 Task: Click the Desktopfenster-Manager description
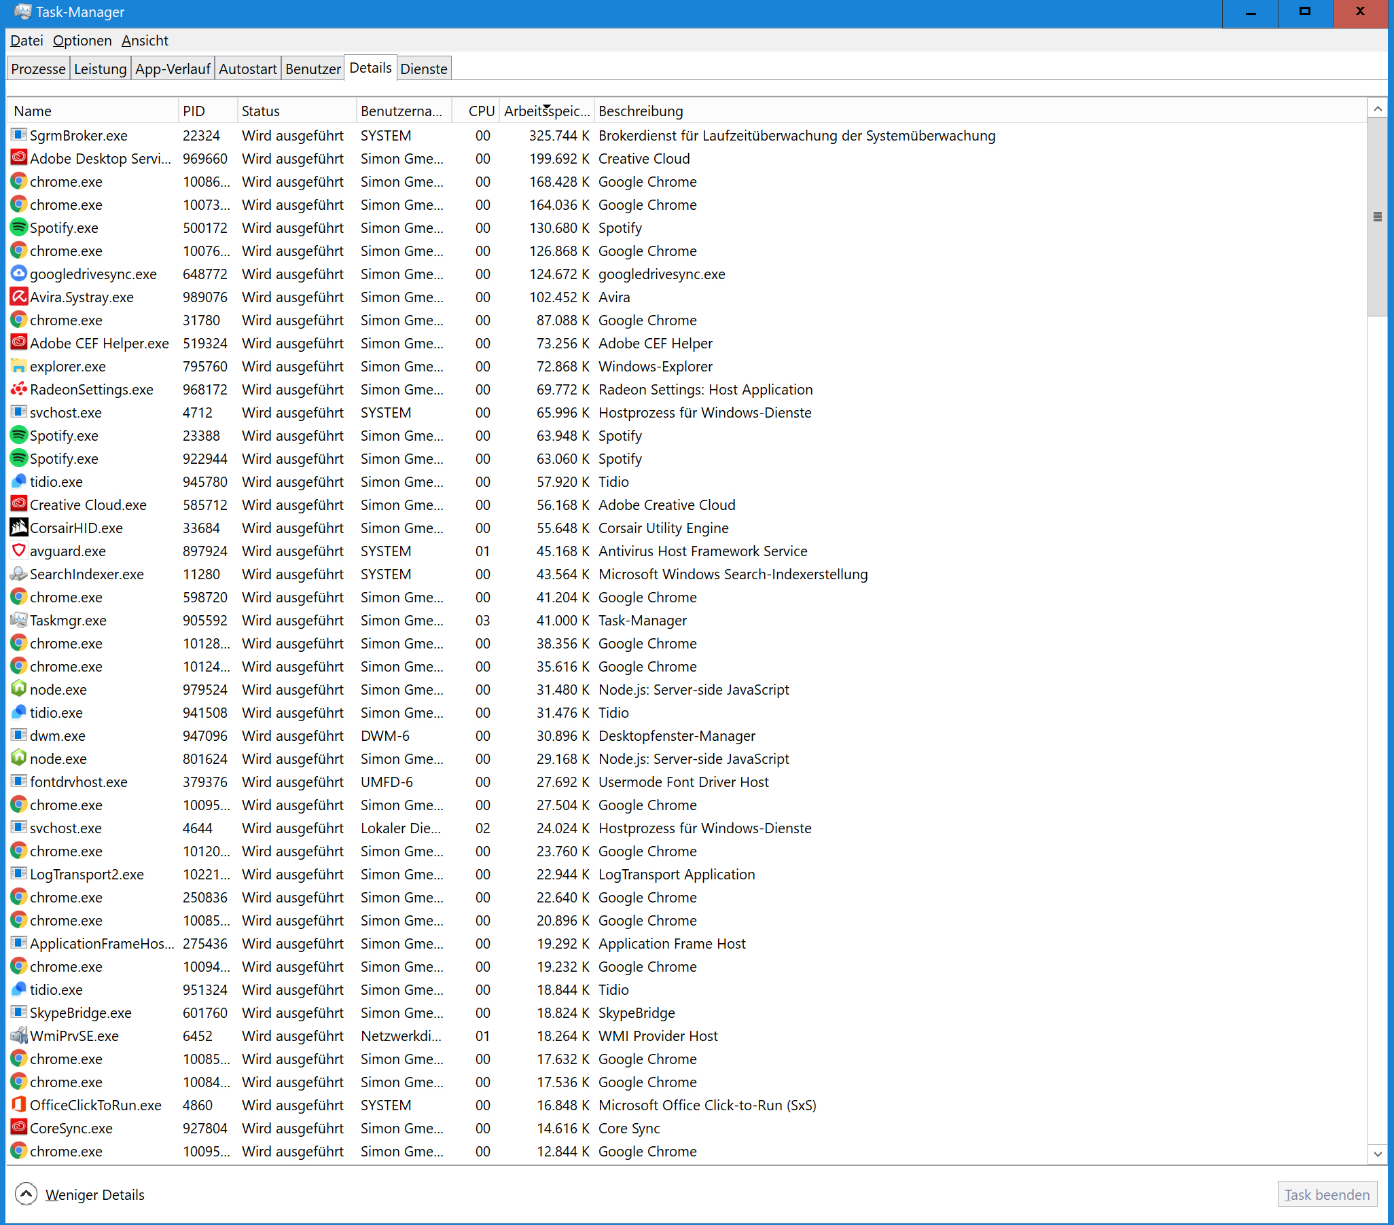[677, 735]
